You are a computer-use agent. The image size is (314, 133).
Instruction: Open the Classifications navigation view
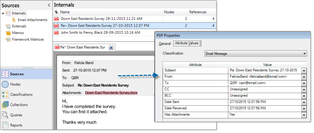pos(26,94)
